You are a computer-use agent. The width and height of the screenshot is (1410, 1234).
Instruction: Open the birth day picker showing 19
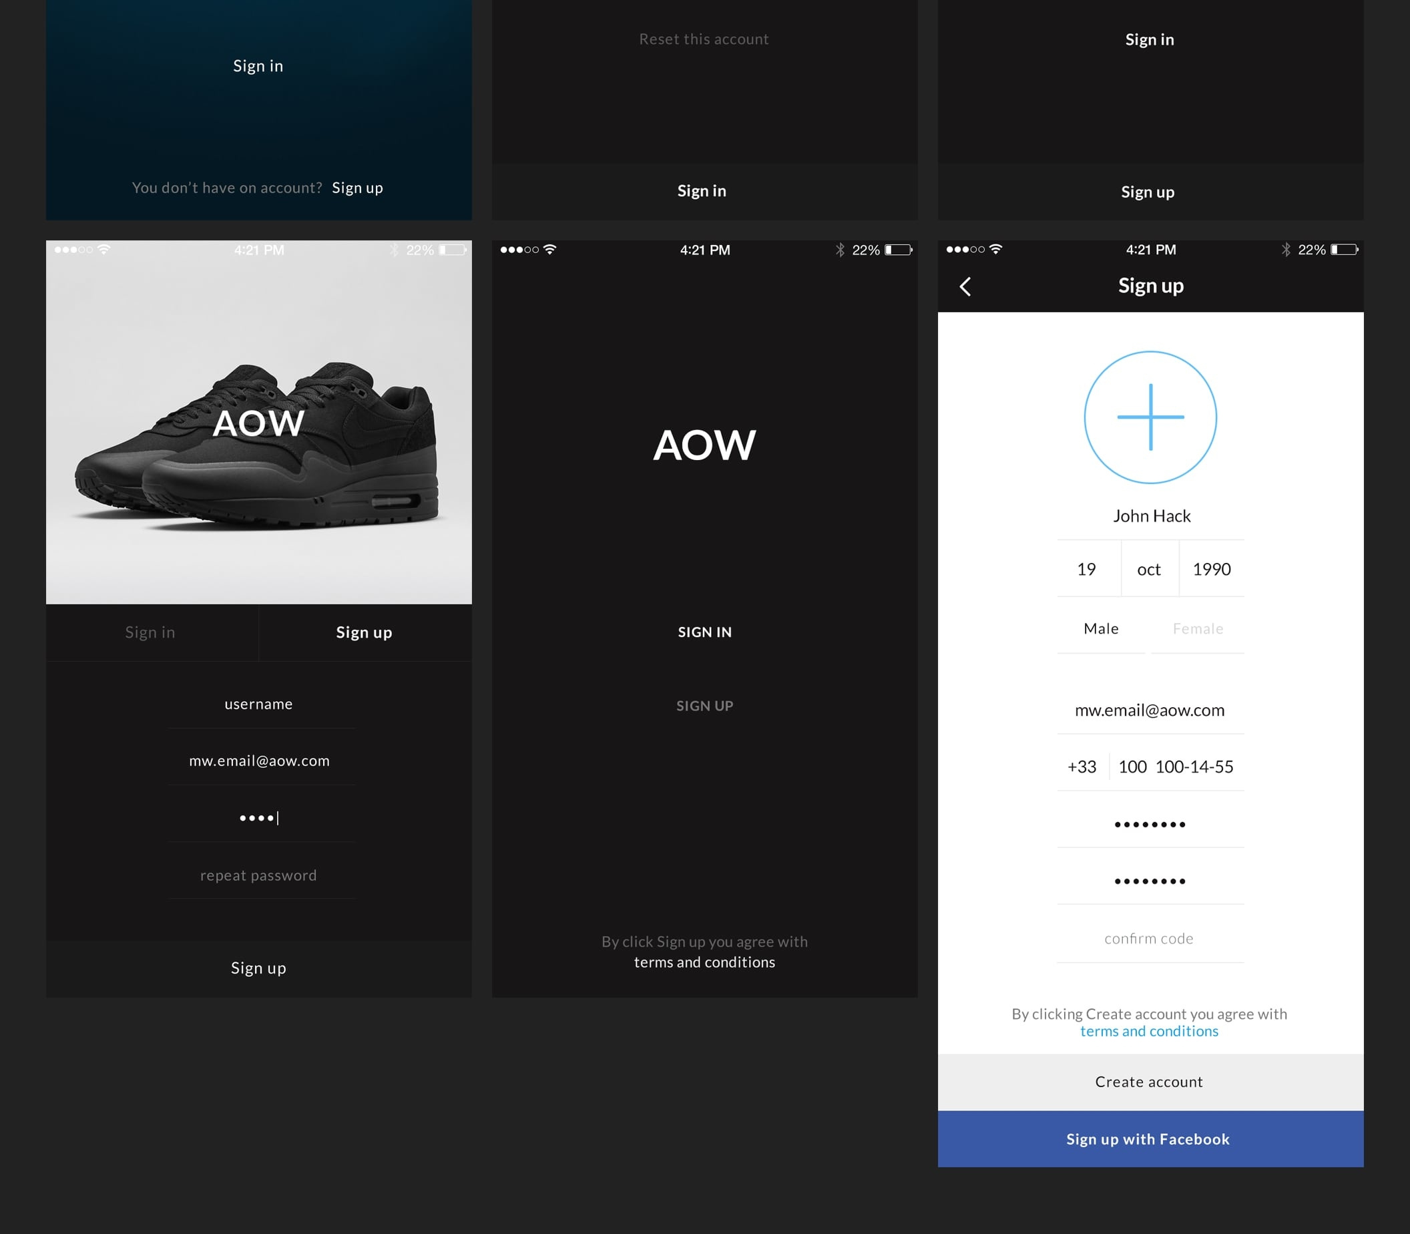(x=1086, y=570)
